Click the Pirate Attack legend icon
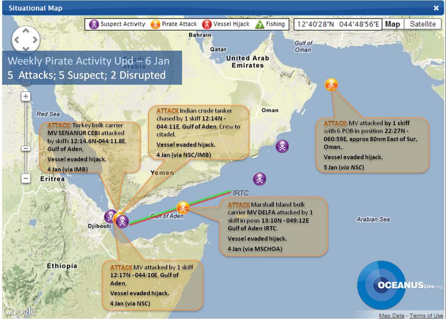The image size is (446, 319). pos(155,24)
